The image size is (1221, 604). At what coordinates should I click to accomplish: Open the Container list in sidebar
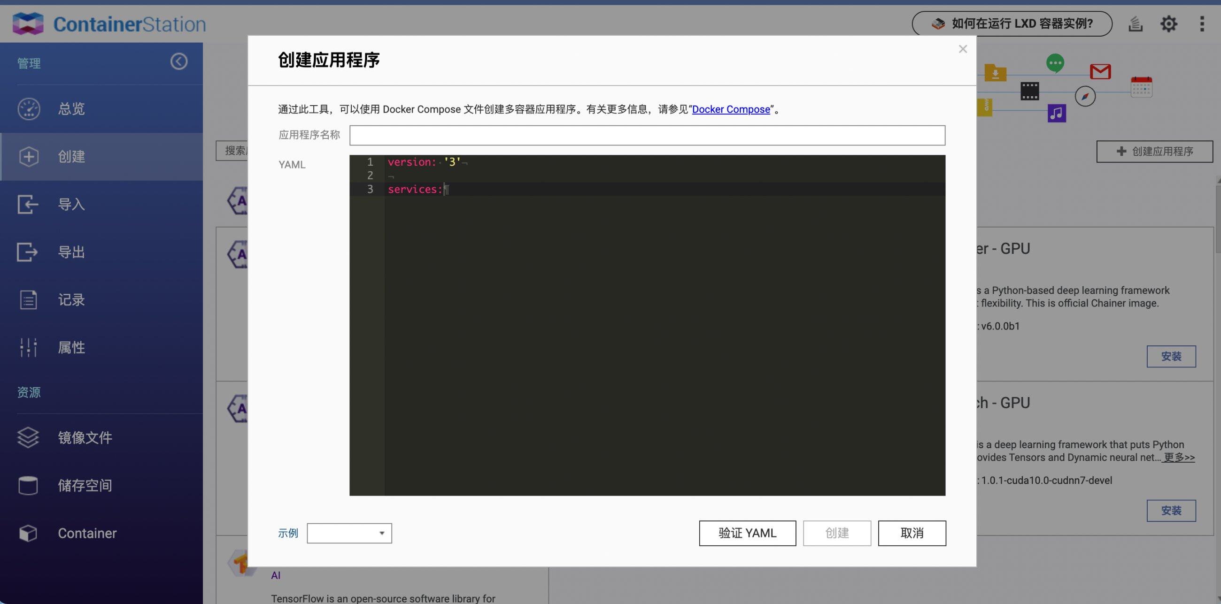click(101, 534)
